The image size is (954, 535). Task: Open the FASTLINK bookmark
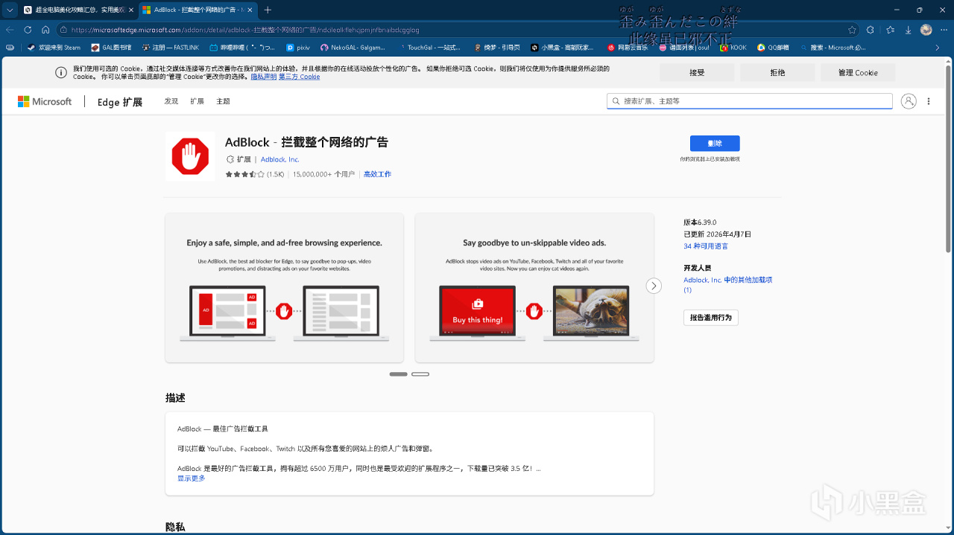pos(170,48)
